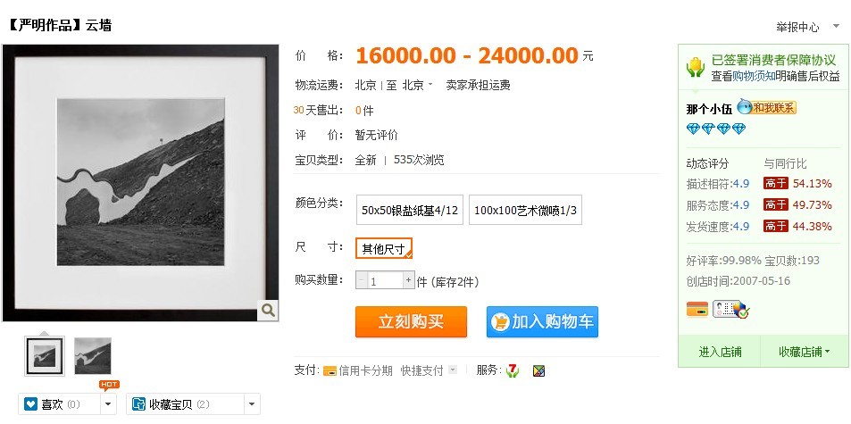Open the 收藏店铺 menu
Image resolution: width=851 pixels, height=424 pixels.
(x=805, y=352)
